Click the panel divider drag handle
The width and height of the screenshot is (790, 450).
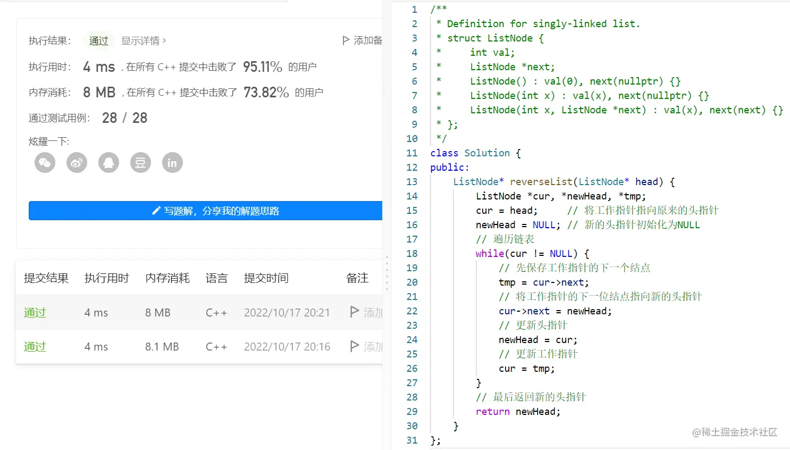pyautogui.click(x=387, y=272)
